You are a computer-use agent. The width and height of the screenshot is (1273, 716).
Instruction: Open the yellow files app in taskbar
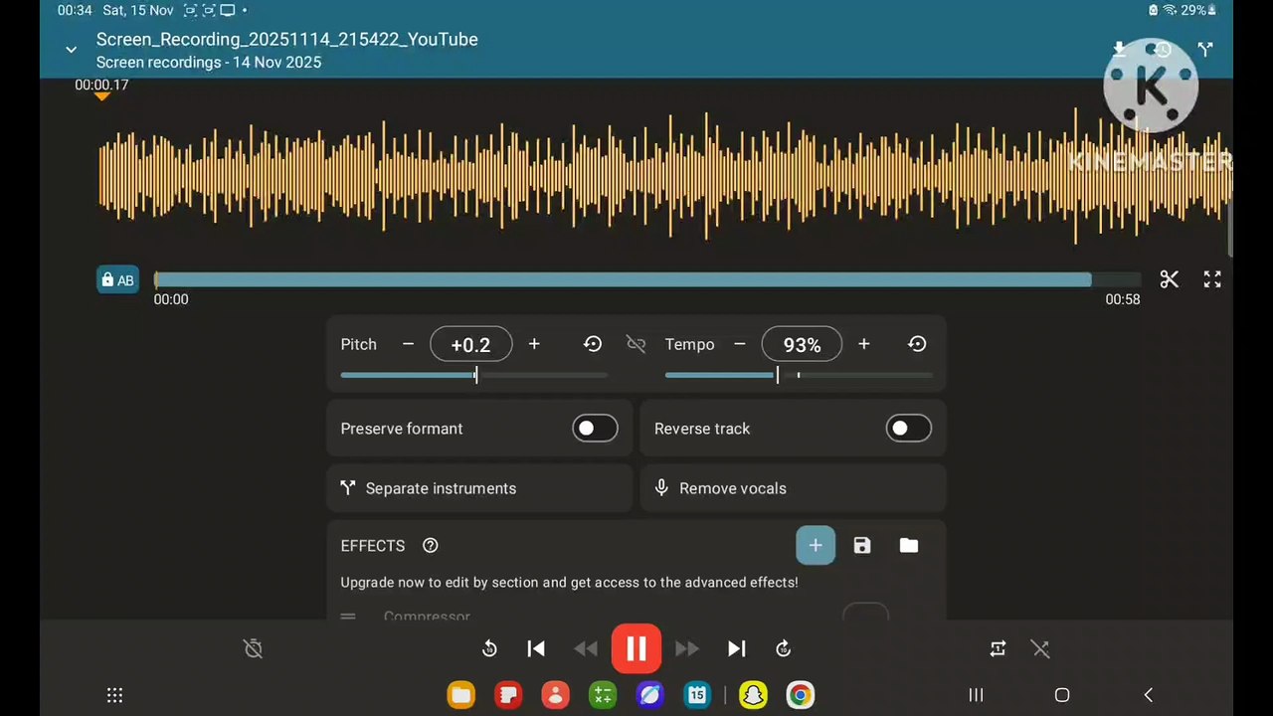(460, 695)
